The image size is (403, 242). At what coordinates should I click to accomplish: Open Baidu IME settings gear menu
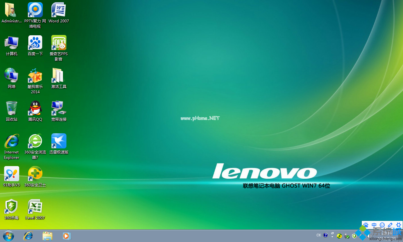click(x=398, y=225)
